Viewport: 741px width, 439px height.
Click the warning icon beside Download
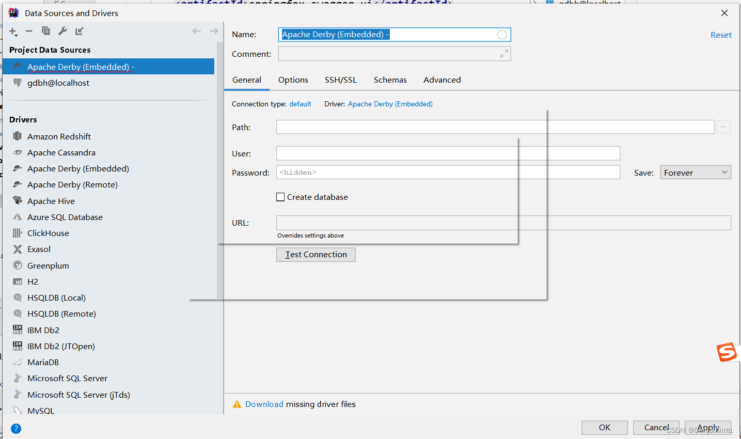237,404
